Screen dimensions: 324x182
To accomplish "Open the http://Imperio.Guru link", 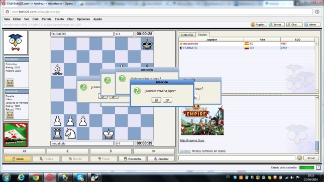I will (192, 140).
